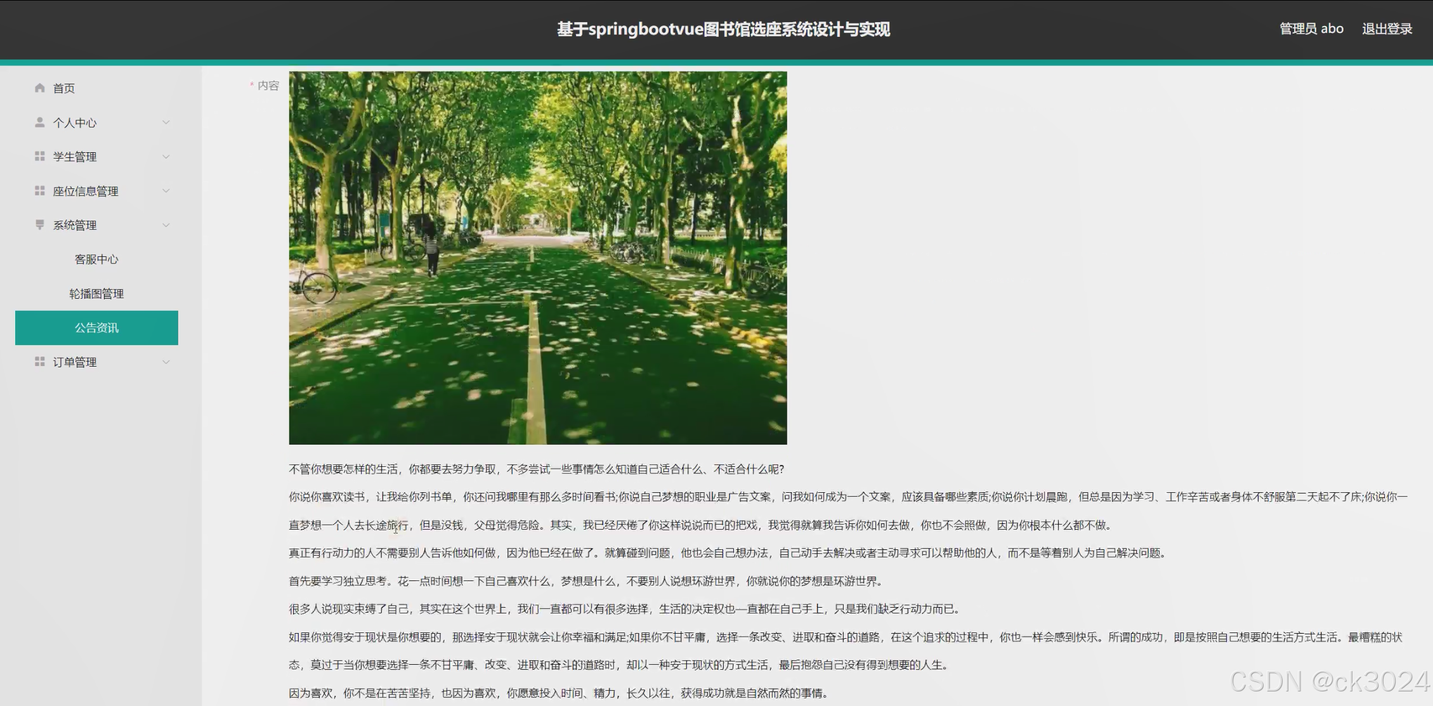Expand the 个人中心 chevron arrow
This screenshot has width=1433, height=706.
(166, 122)
